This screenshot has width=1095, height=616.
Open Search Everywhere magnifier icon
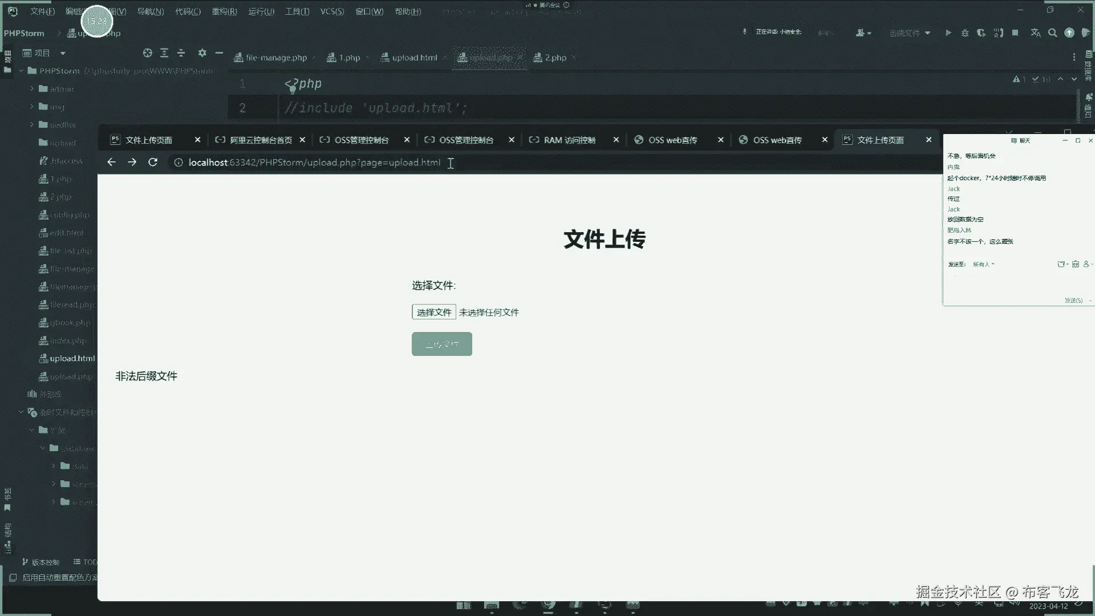[x=1052, y=33]
